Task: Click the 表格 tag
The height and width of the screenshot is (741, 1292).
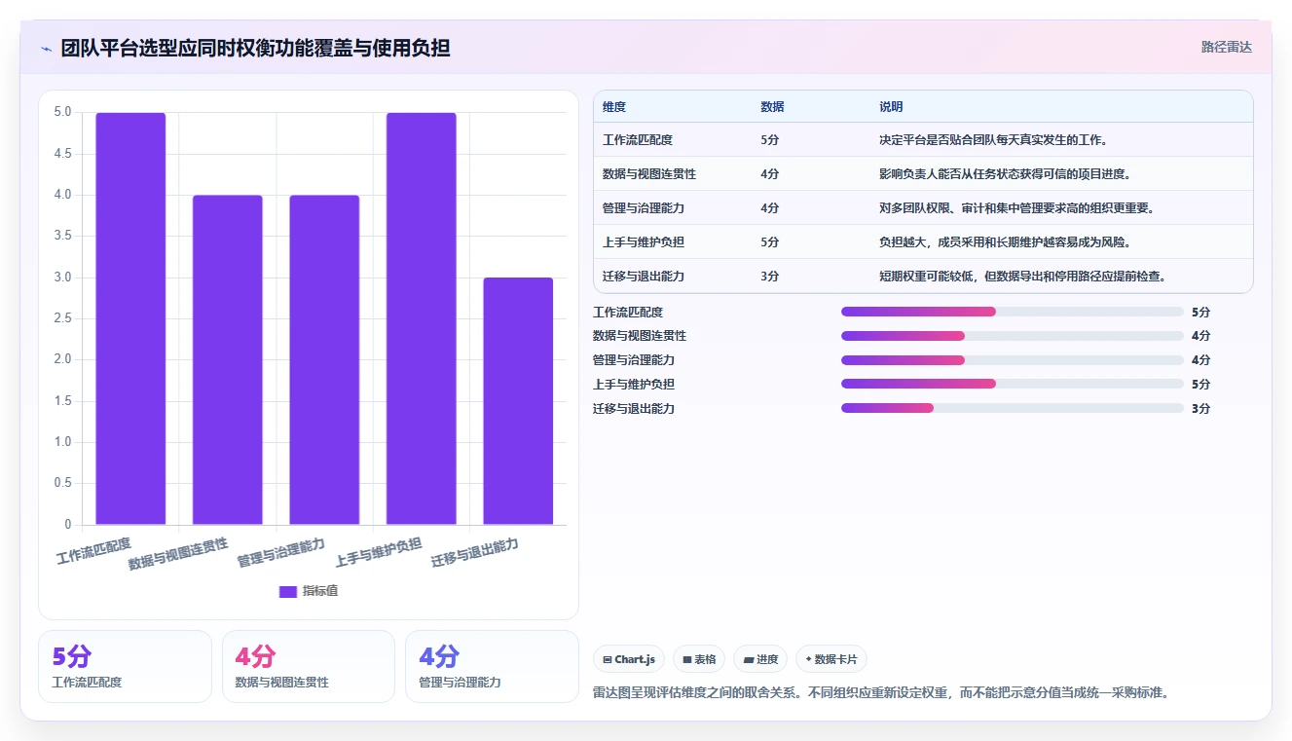Action: pos(699,659)
